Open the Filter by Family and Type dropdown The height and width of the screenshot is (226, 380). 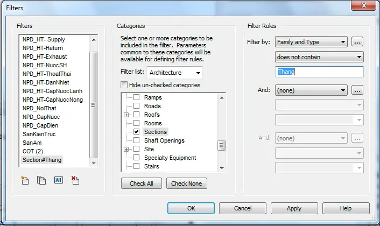click(311, 42)
